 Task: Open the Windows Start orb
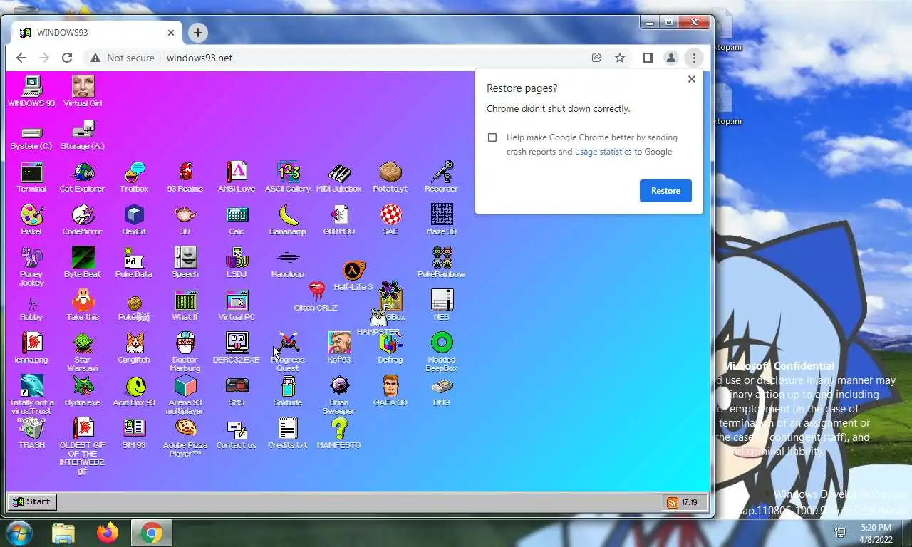pos(18,533)
